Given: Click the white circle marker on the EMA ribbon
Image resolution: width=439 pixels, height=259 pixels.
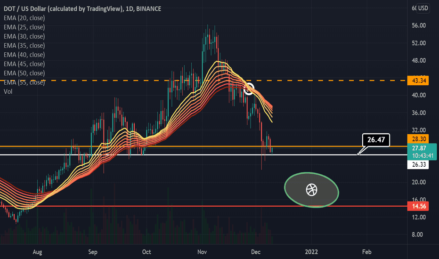Looking at the screenshot, I should pos(249,89).
